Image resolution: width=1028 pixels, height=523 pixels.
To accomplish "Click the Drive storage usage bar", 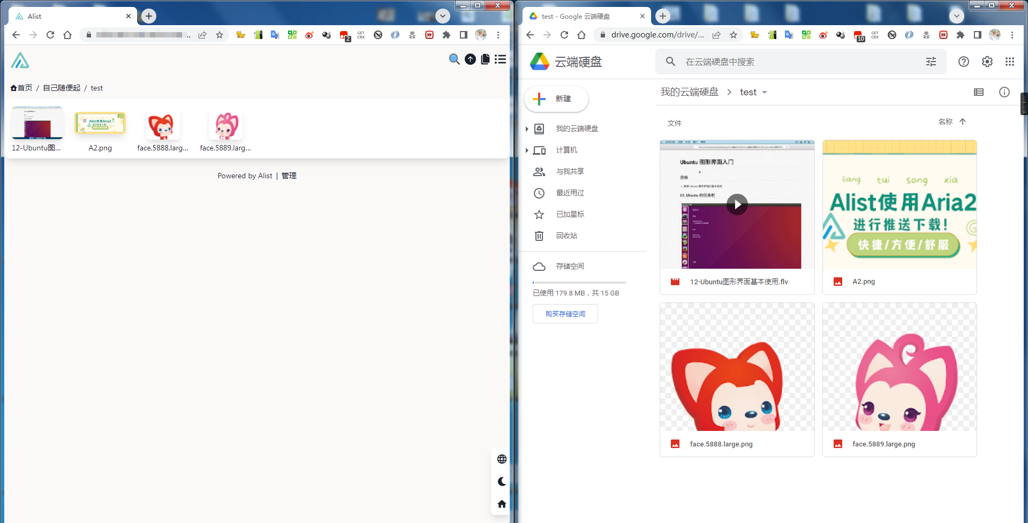I will coord(579,282).
